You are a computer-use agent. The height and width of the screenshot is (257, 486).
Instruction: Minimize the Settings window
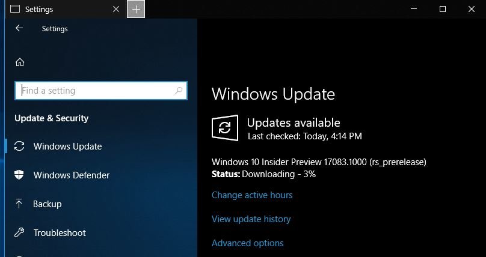[x=414, y=9]
